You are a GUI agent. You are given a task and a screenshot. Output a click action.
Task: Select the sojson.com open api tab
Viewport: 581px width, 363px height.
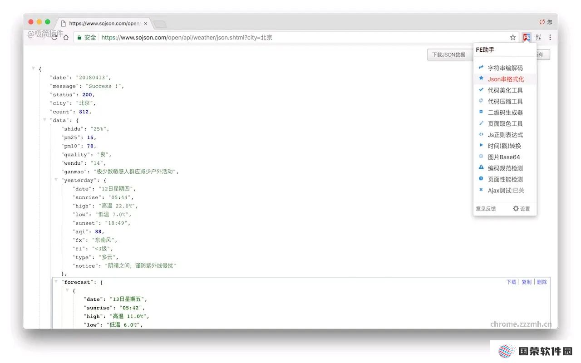[103, 23]
